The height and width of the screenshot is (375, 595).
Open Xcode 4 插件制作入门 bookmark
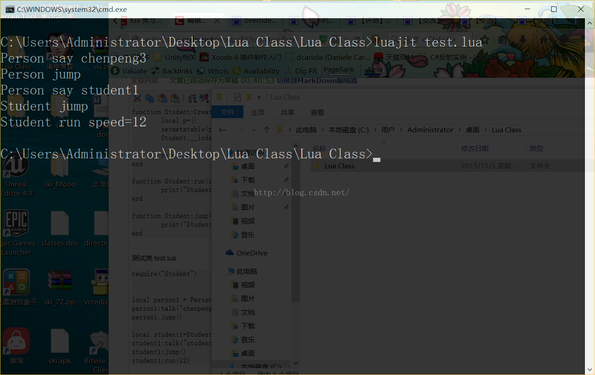tap(241, 57)
